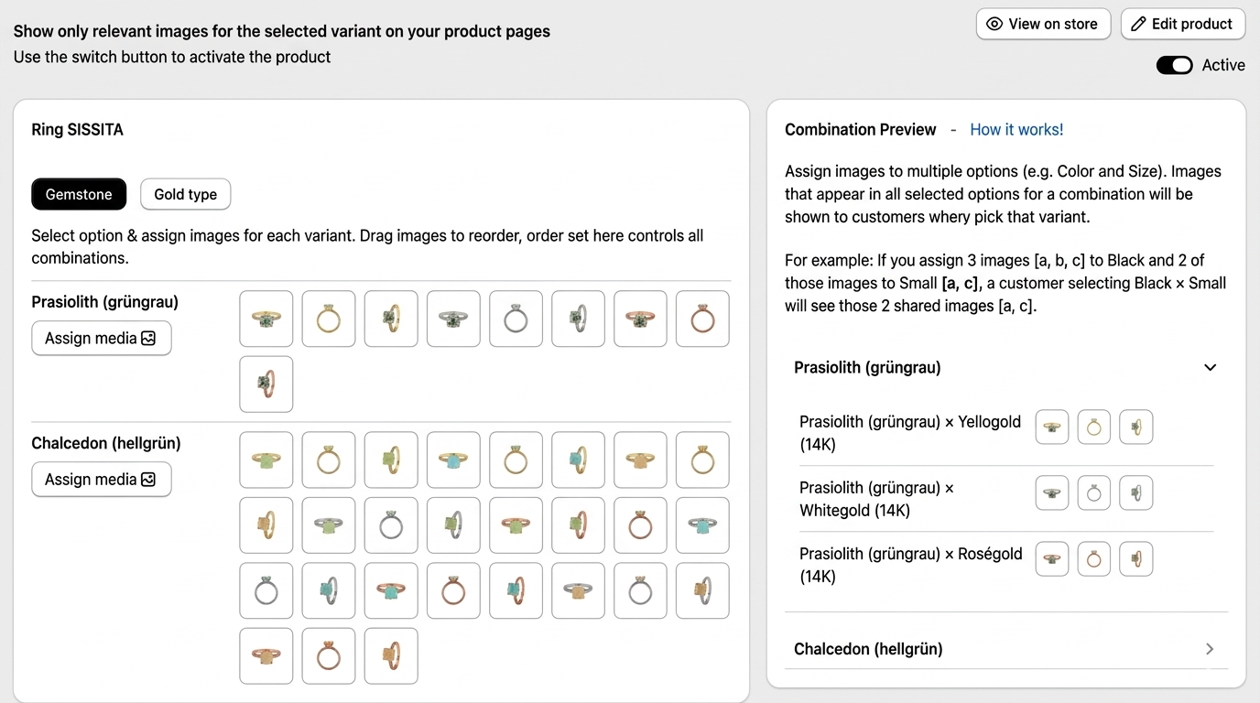Click Assign media for Chalcedon (hellgrün)
The height and width of the screenshot is (703, 1260).
pyautogui.click(x=101, y=479)
